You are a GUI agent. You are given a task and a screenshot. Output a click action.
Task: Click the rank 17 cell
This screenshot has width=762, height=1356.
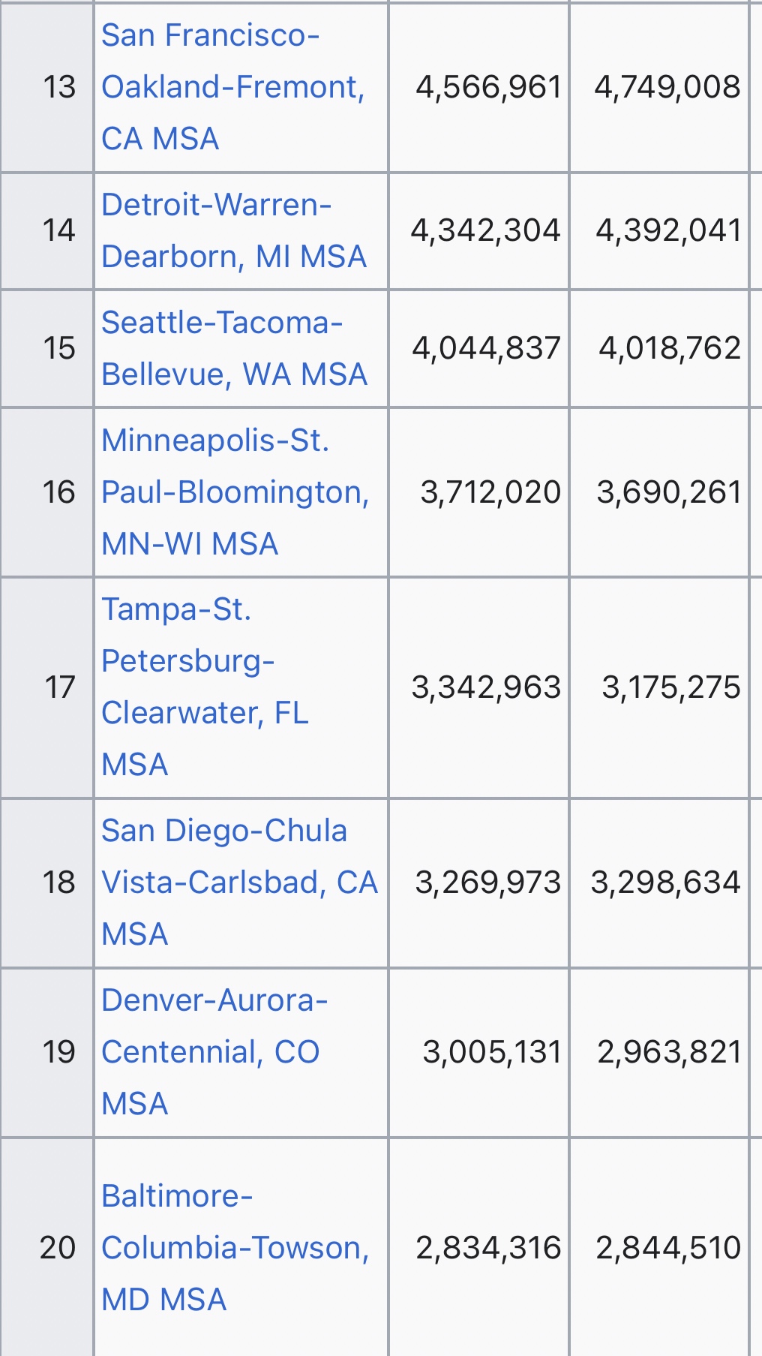point(59,687)
